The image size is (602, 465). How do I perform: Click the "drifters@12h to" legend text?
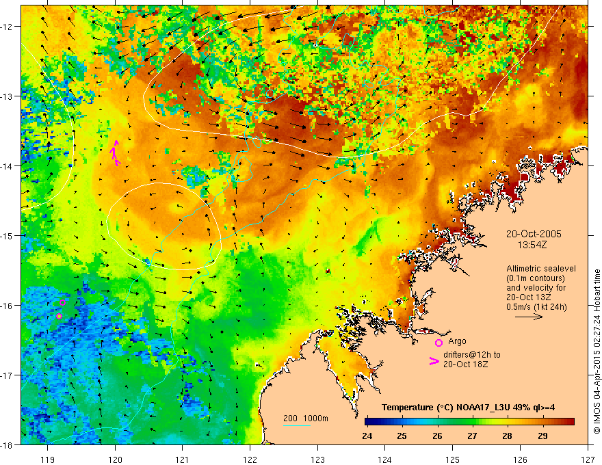point(472,355)
